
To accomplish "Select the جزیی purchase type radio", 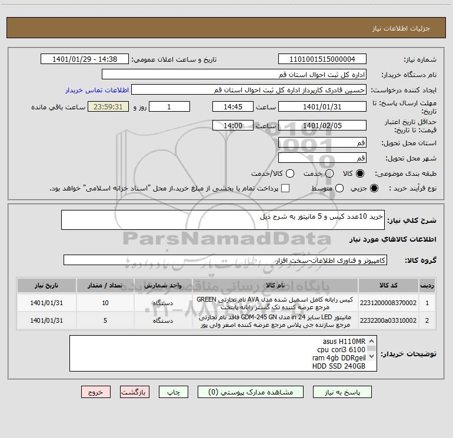I will click(x=374, y=188).
